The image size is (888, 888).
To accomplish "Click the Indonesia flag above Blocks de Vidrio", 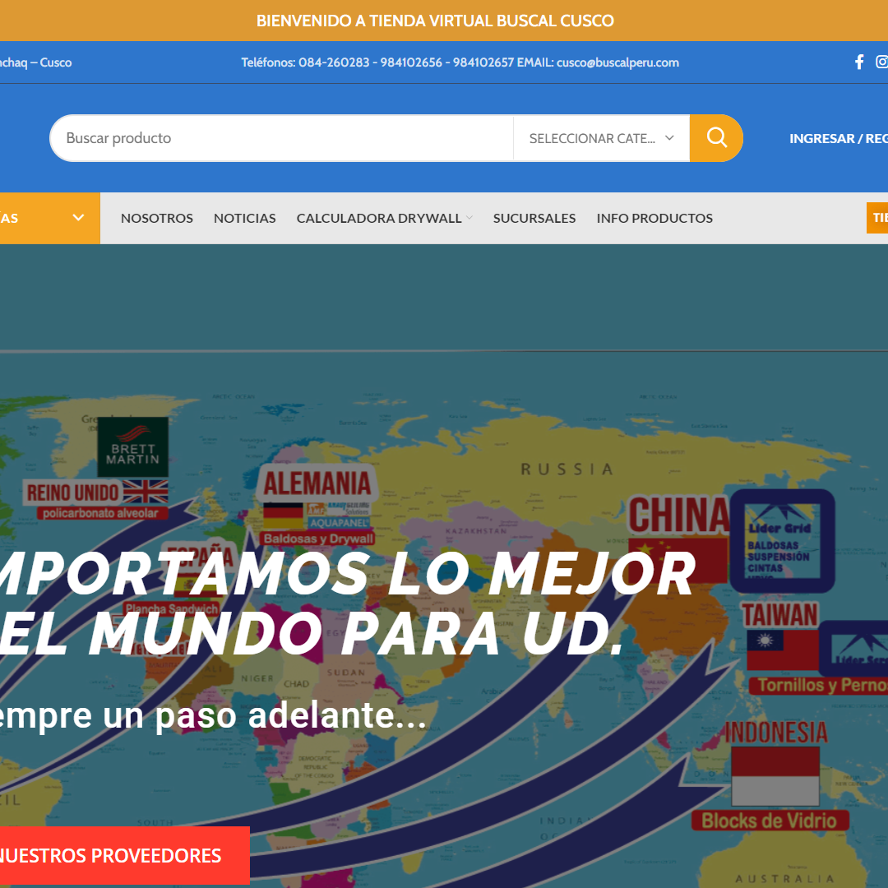I will pyautogui.click(x=775, y=775).
